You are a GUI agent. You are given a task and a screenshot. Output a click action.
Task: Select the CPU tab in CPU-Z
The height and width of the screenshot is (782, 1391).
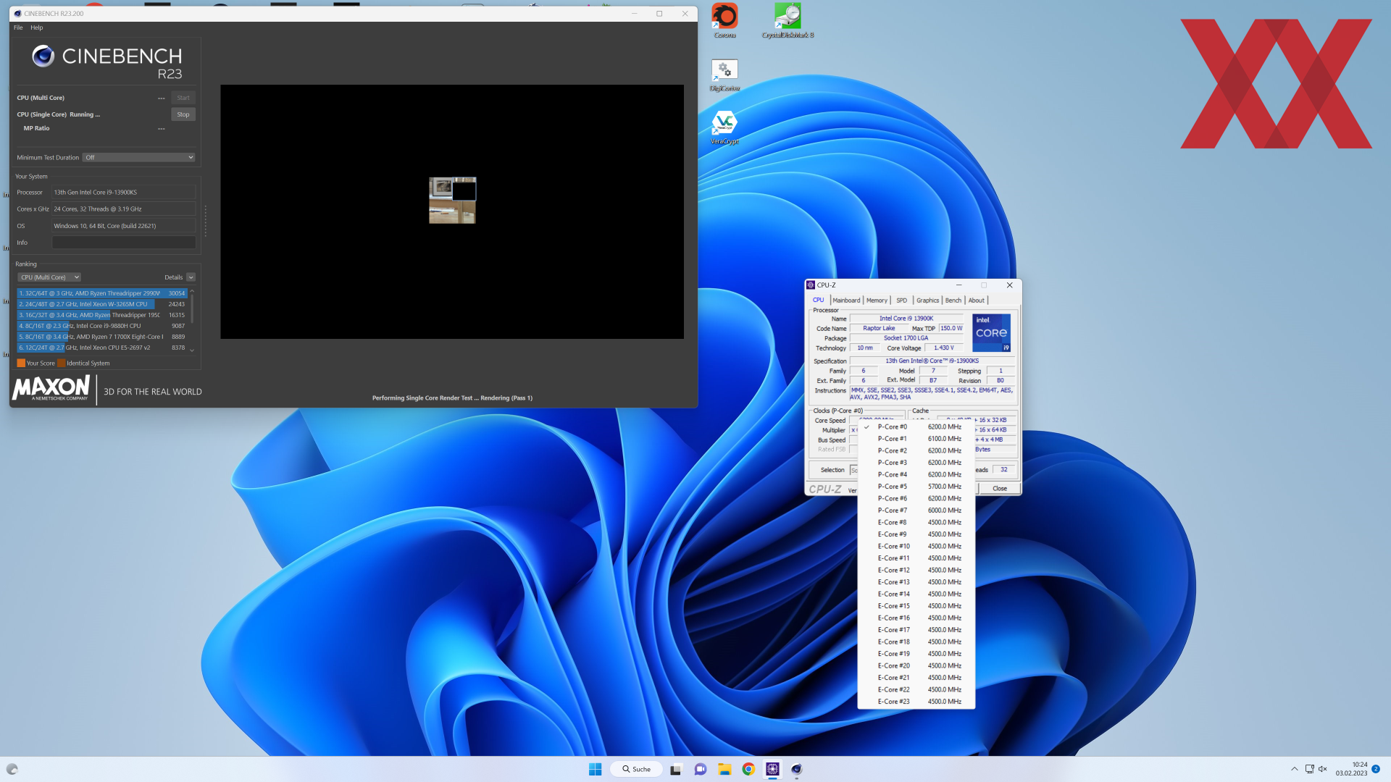point(818,300)
